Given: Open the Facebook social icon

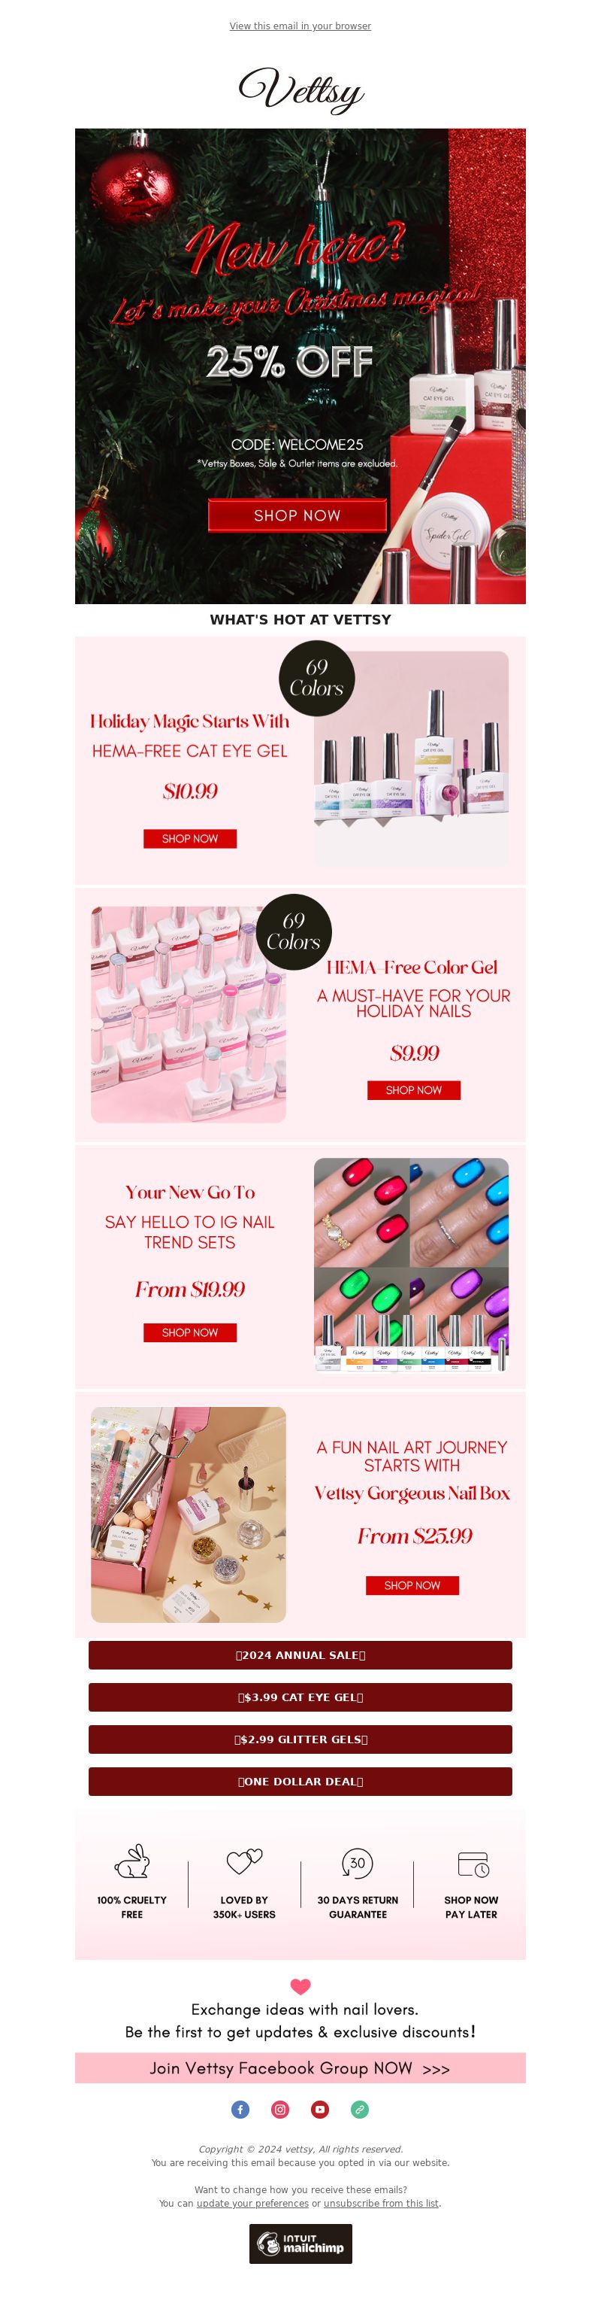Looking at the screenshot, I should [x=240, y=2109].
